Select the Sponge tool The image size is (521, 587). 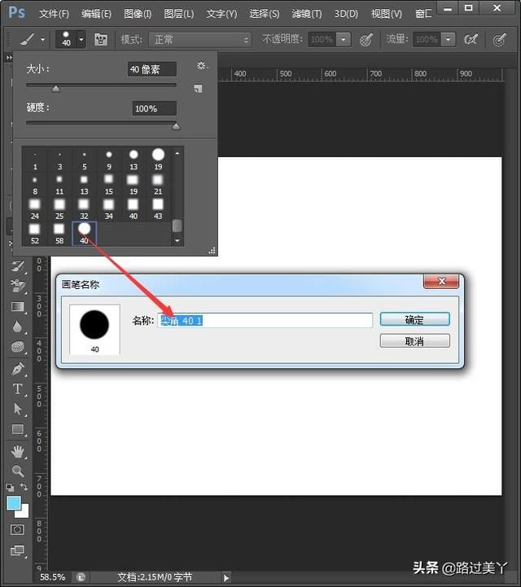click(18, 347)
